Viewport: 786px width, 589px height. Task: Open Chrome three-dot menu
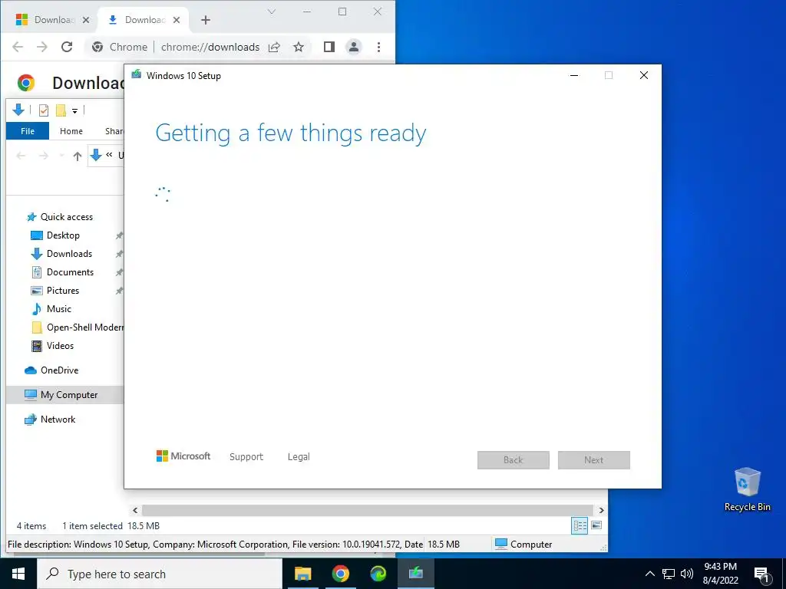(379, 47)
